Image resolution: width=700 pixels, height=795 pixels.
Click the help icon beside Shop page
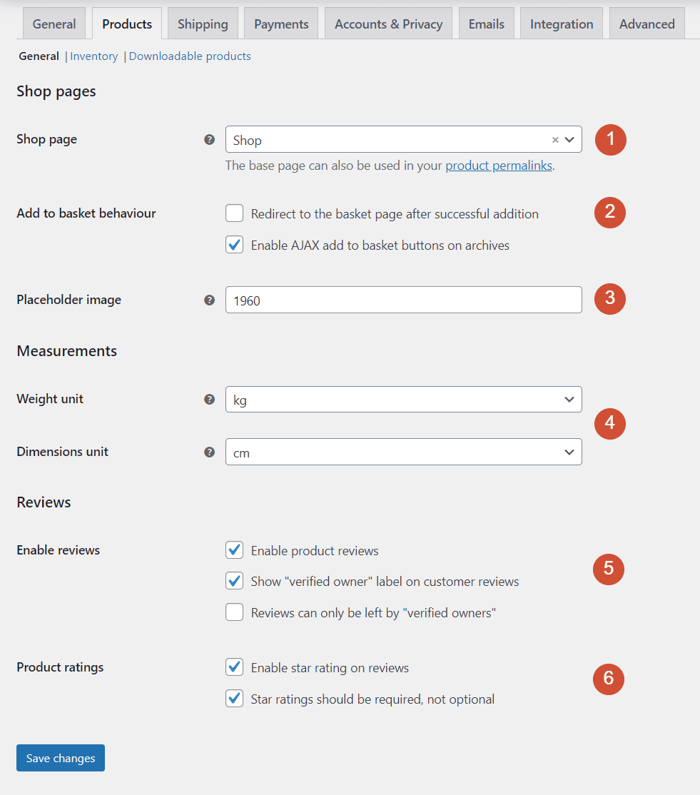coord(209,140)
